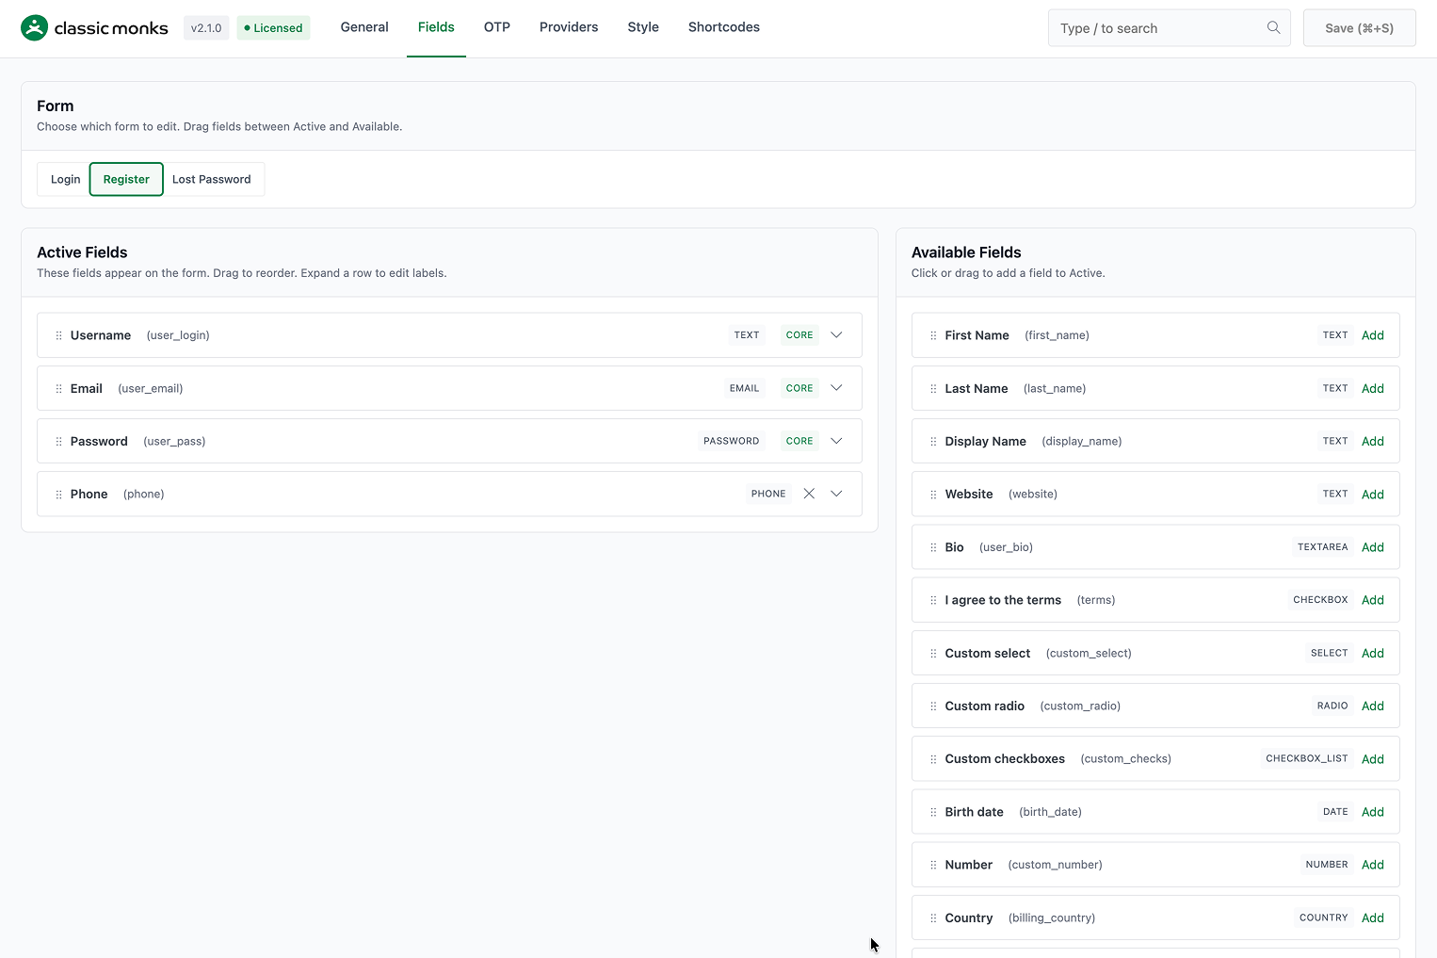Select the Login form
1437x958 pixels.
tap(64, 179)
